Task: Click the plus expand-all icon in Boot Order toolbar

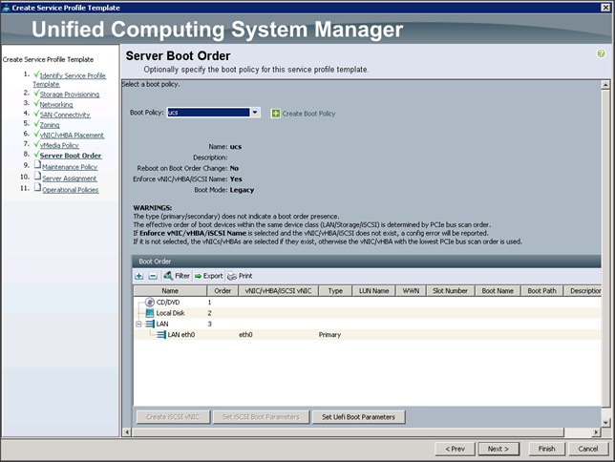Action: (138, 276)
